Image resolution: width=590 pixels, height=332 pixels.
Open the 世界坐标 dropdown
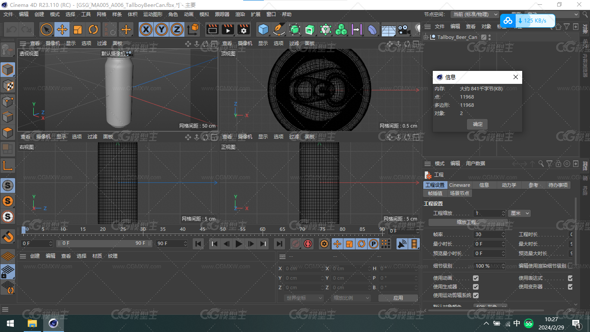(304, 298)
